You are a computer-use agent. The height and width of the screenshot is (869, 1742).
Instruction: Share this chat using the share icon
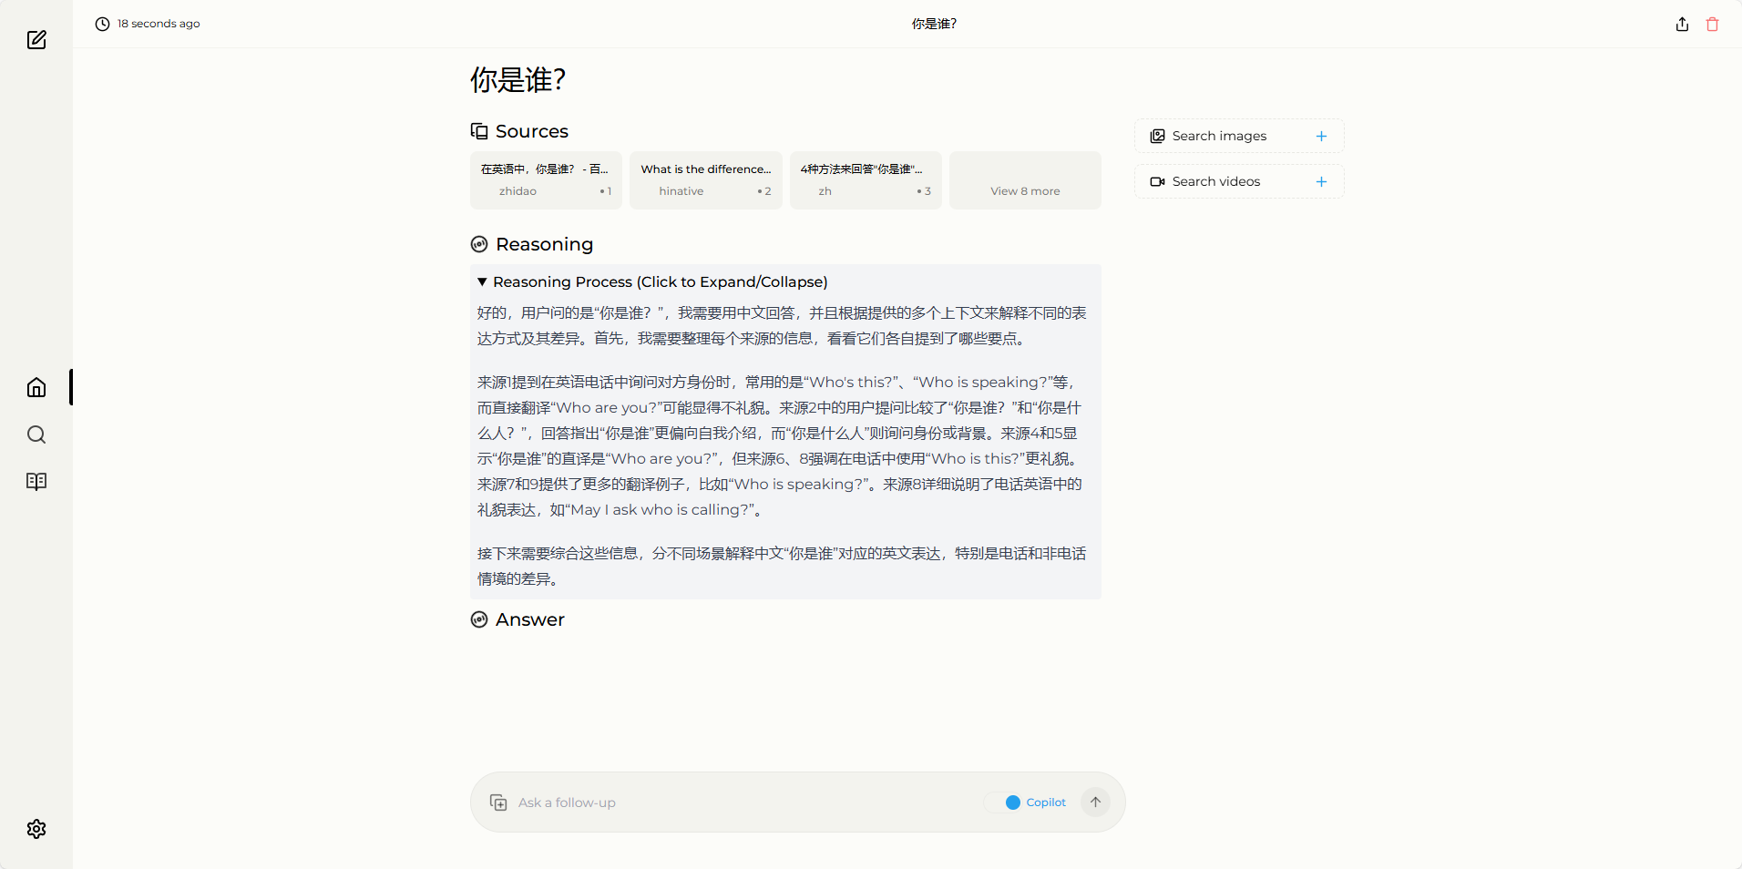coord(1682,25)
